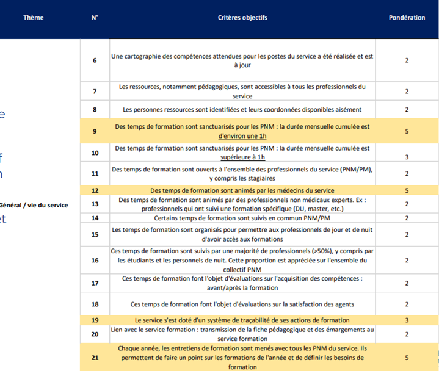
Task: Click the "Pondération" column header
Action: [407, 18]
